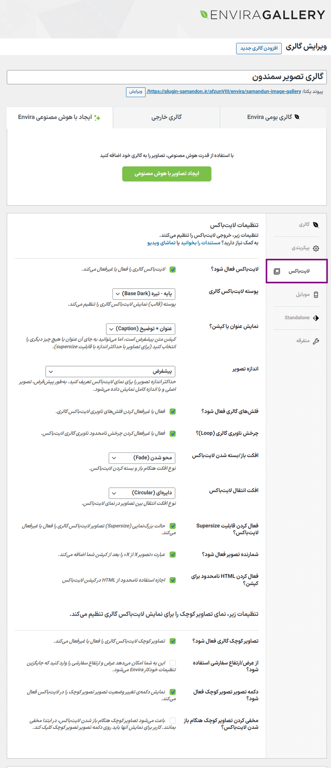The height and width of the screenshot is (768, 331).
Task: Switch to the external gallery tab
Action: point(166,117)
